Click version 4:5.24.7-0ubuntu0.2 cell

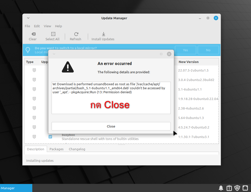[194, 127]
